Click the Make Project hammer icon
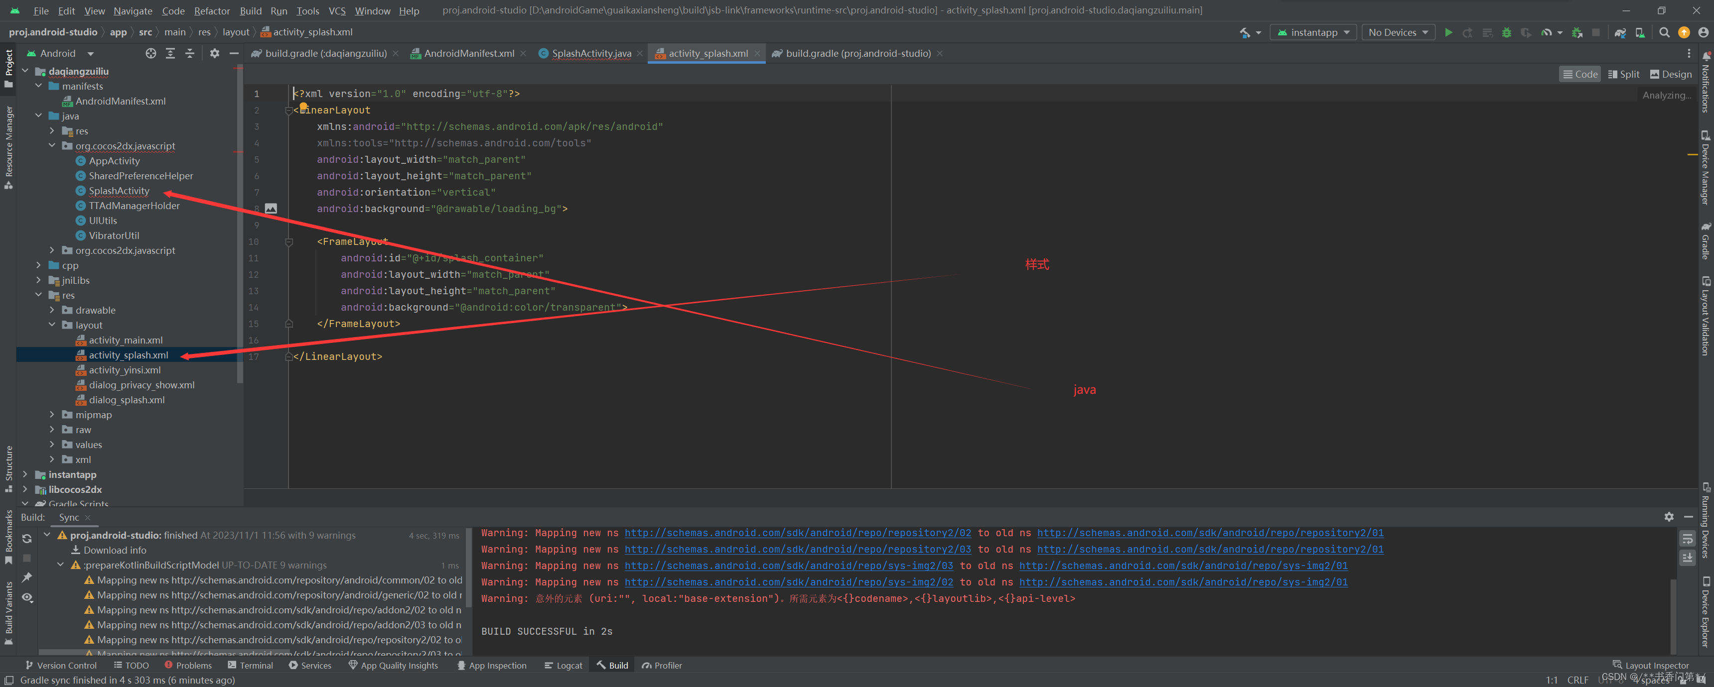 coord(1244,32)
